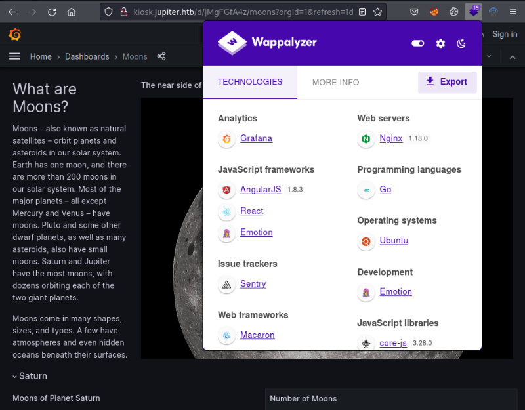Click the Dashboards breadcrumb
Screen dimensions: 525x410
[87, 56]
